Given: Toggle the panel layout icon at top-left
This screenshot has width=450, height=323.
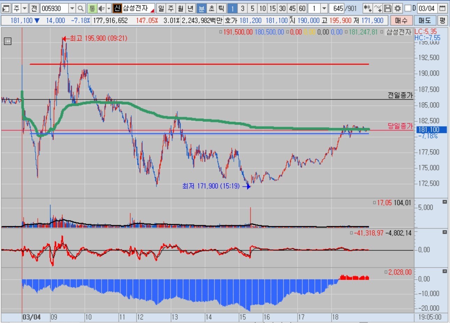Looking at the screenshot, I should coord(6,8).
